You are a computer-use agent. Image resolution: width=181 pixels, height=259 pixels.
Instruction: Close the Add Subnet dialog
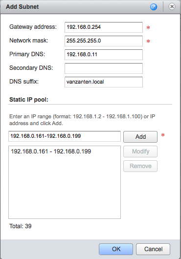point(172,7)
